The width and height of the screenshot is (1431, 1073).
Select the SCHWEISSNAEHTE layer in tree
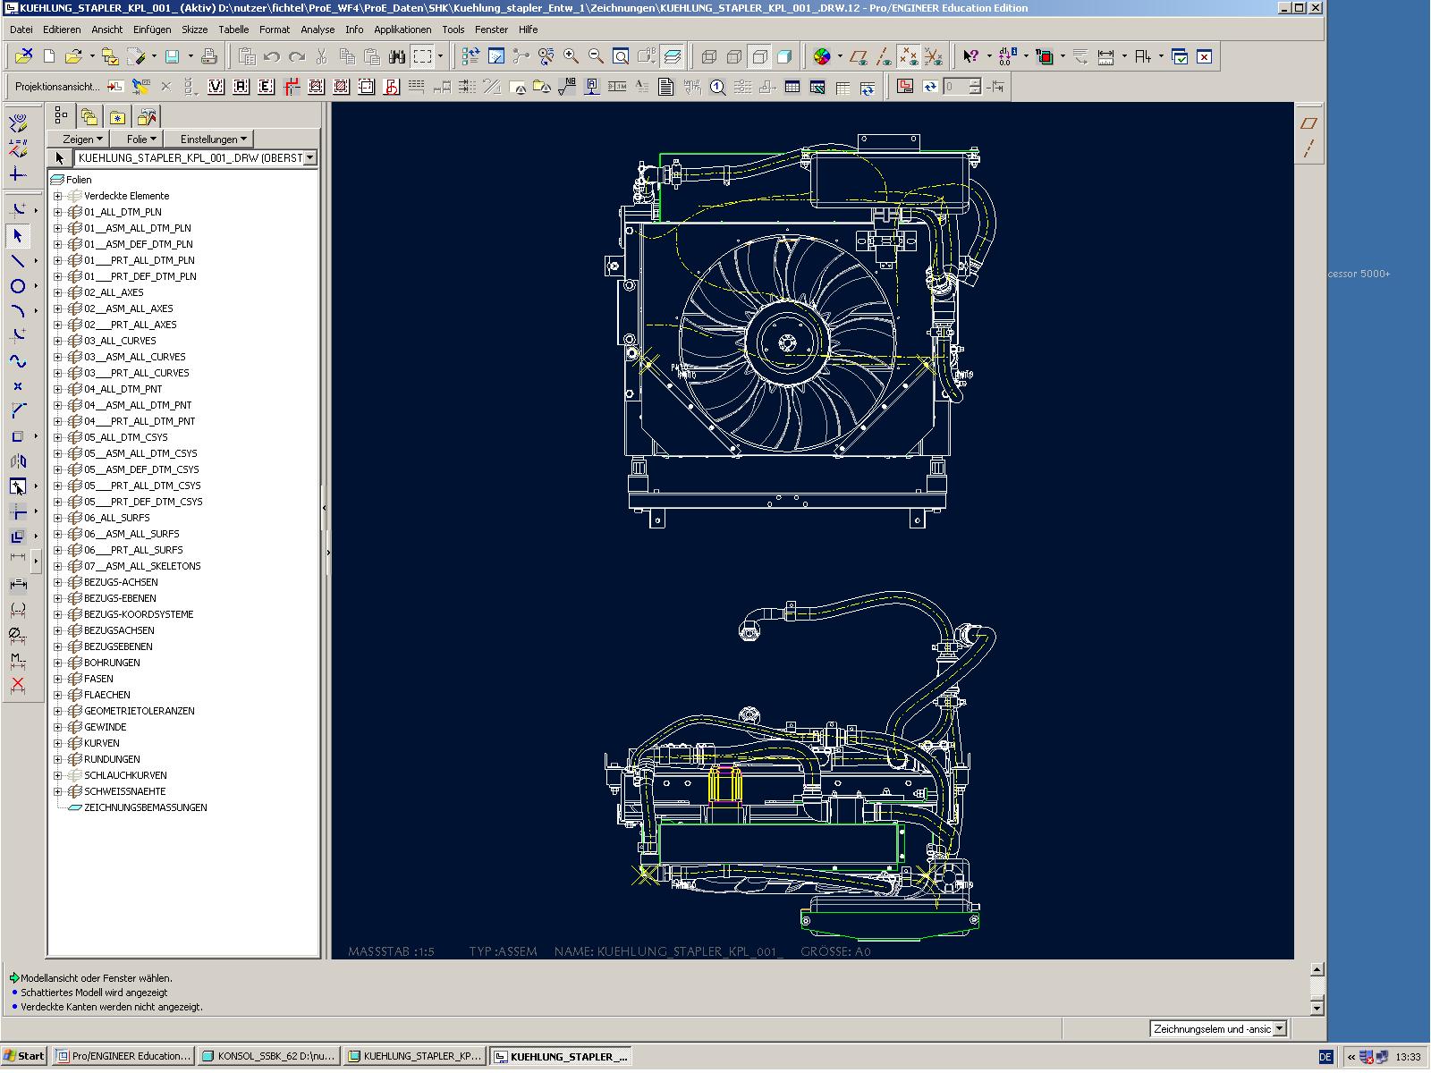(x=124, y=791)
